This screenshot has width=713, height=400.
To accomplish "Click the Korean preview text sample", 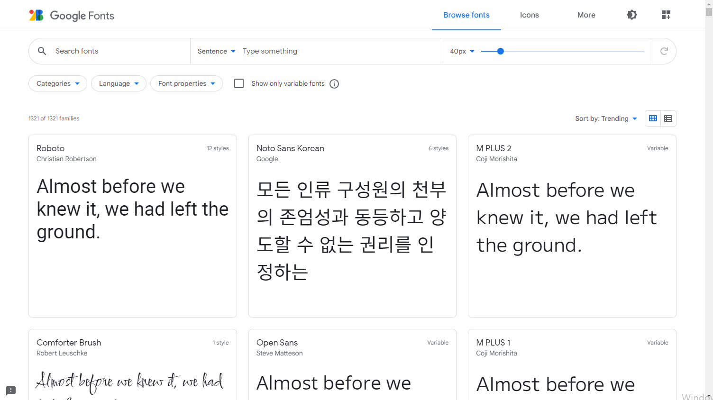I will 351,231.
